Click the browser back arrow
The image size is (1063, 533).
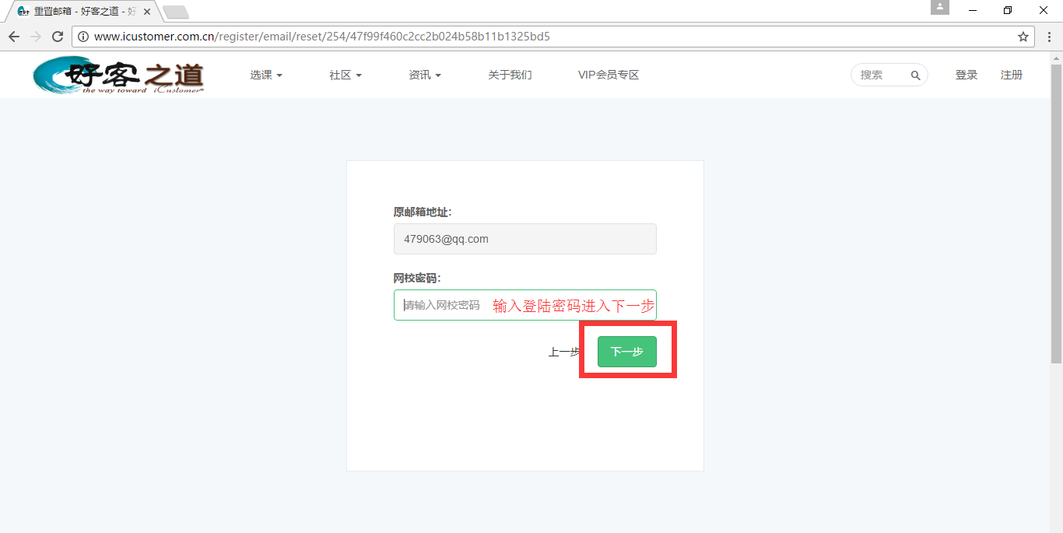(x=14, y=37)
